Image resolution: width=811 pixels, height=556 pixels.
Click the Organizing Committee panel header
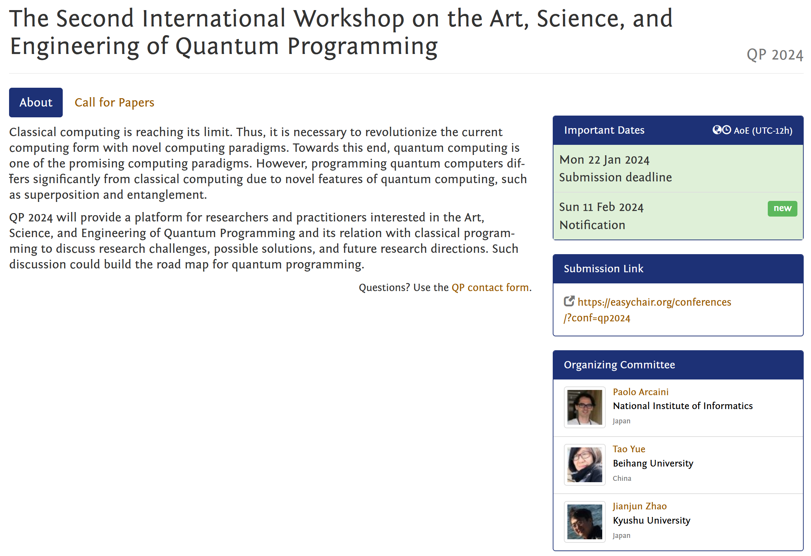pyautogui.click(x=679, y=365)
